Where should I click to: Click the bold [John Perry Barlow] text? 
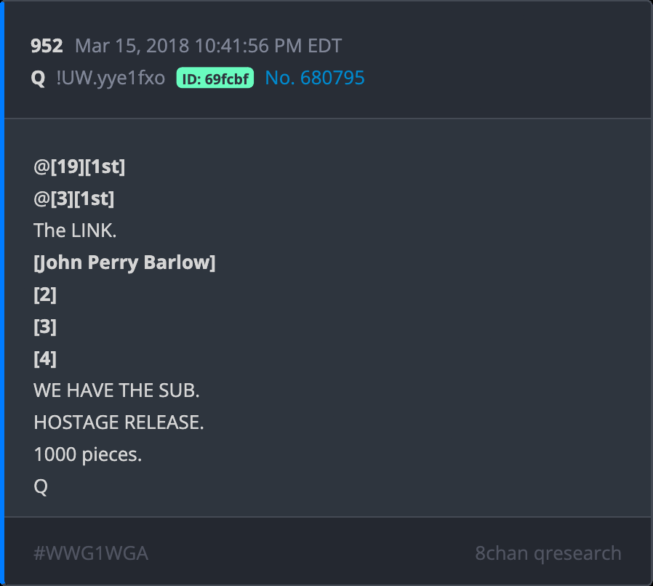click(x=124, y=262)
